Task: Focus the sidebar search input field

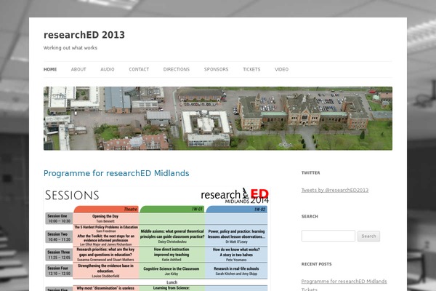Action: [328, 236]
